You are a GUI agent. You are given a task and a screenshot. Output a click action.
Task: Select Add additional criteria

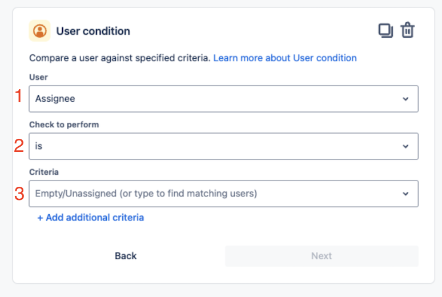pos(90,217)
